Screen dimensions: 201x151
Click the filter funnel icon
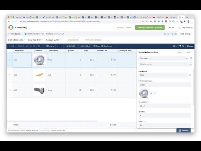pos(180,46)
